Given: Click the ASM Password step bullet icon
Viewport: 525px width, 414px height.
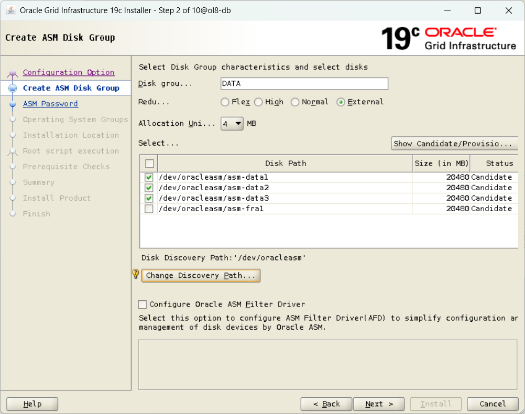Looking at the screenshot, I should click(13, 104).
